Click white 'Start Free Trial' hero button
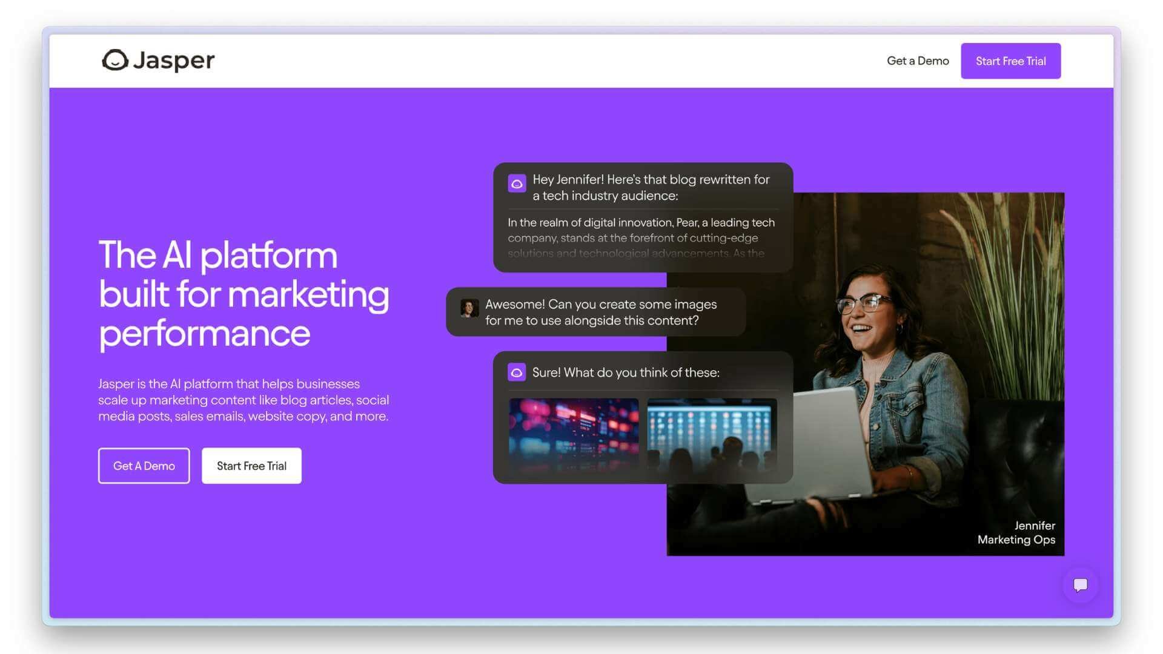 coord(251,466)
